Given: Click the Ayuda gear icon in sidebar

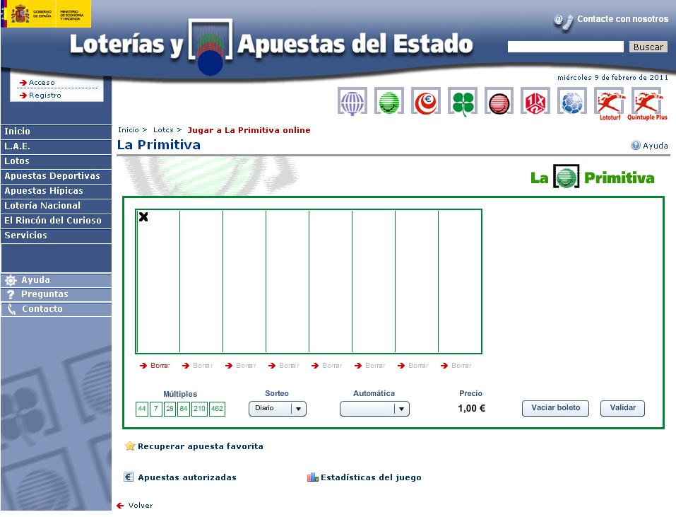Looking at the screenshot, I should click(x=11, y=281).
